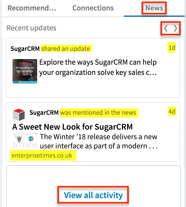186x207 pixels.
Task: Click the View all activity link
Action: coord(93,195)
